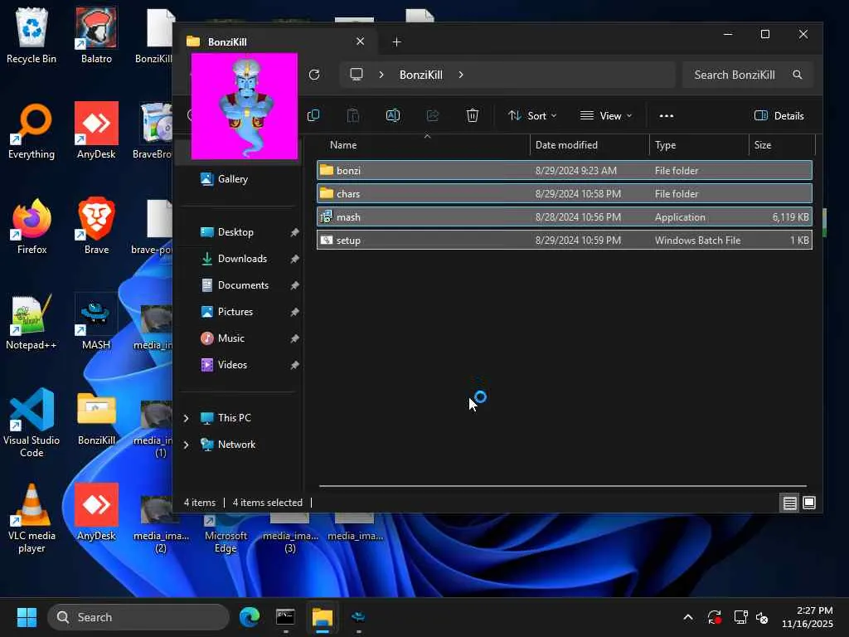This screenshot has width=849, height=637.
Task: Select the Visual Studio Code desktop shortcut
Action: pos(32,422)
